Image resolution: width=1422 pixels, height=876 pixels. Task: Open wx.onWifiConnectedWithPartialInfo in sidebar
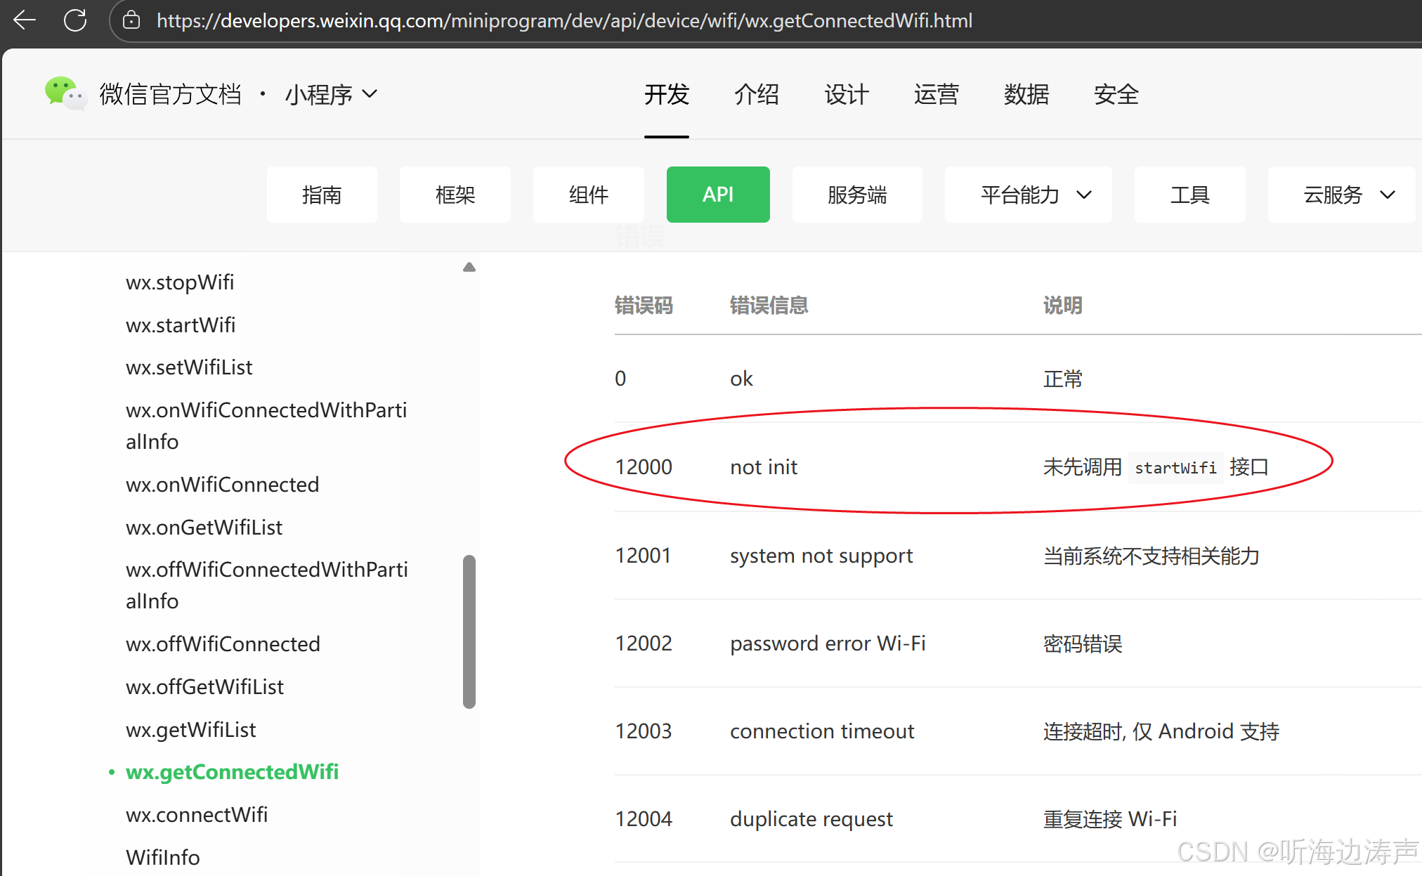[x=266, y=426]
